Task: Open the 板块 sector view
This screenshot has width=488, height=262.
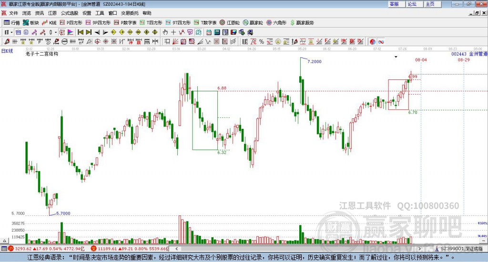Action: (x=31, y=23)
